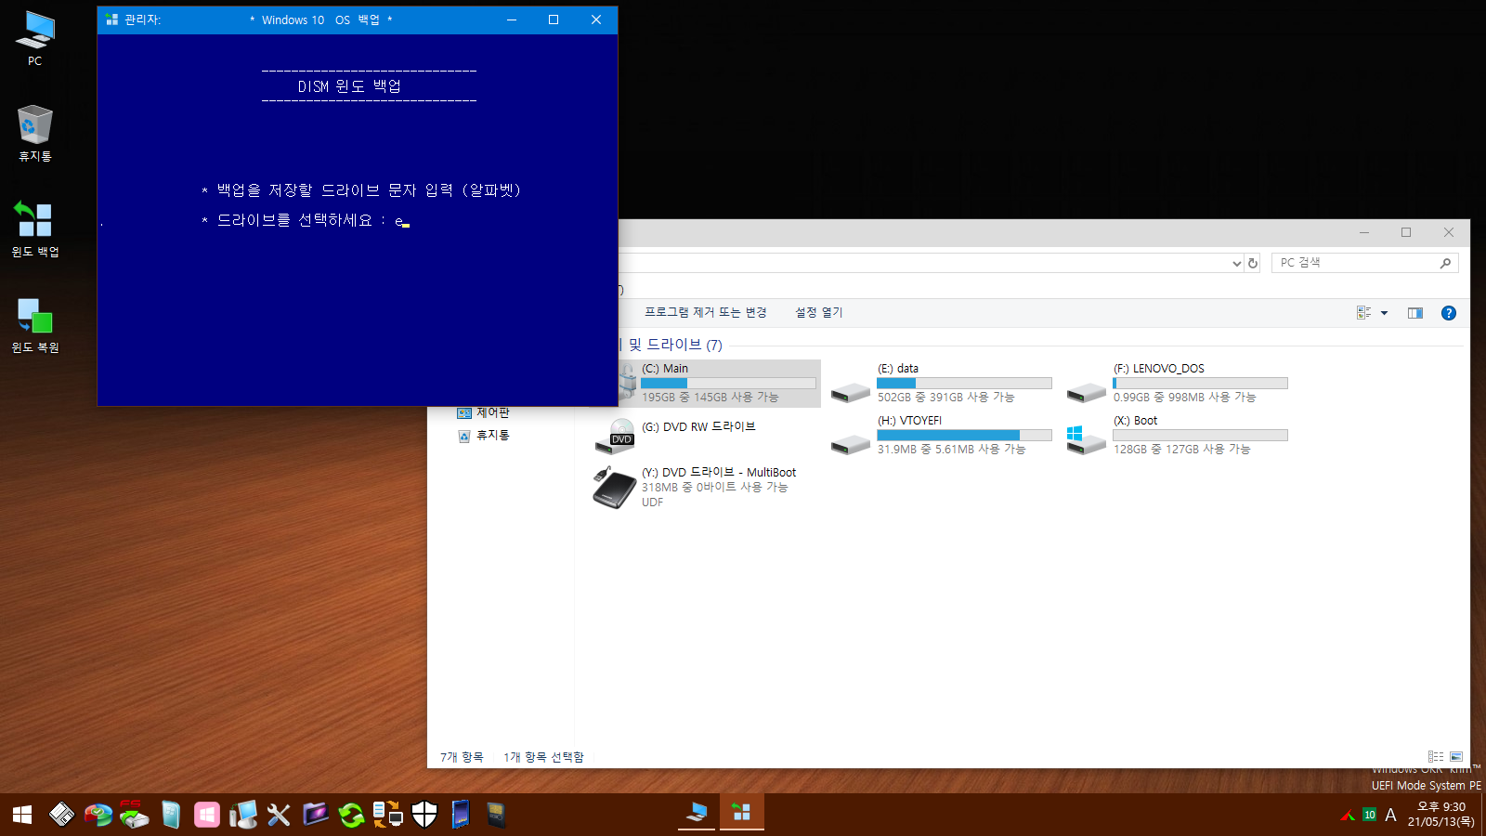Click the E: data drive usage bar
This screenshot has width=1486, height=836.
coord(964,384)
